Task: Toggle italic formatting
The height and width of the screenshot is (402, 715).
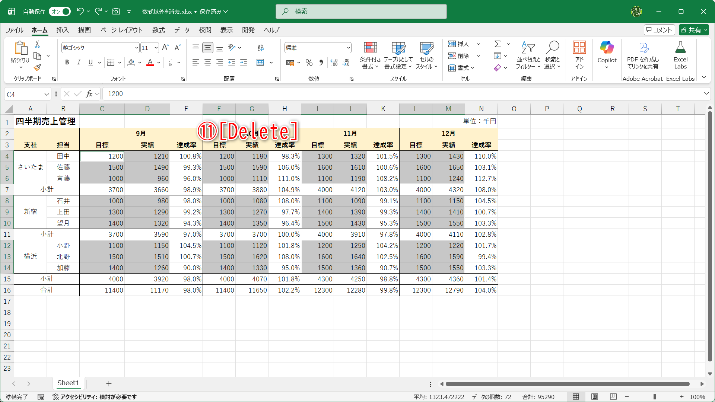Action: click(x=79, y=63)
